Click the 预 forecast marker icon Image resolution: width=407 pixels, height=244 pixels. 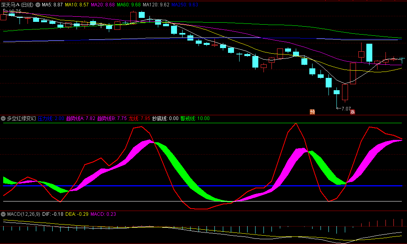tap(313, 112)
